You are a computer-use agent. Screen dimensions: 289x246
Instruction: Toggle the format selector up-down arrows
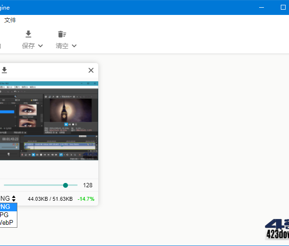coord(14,198)
